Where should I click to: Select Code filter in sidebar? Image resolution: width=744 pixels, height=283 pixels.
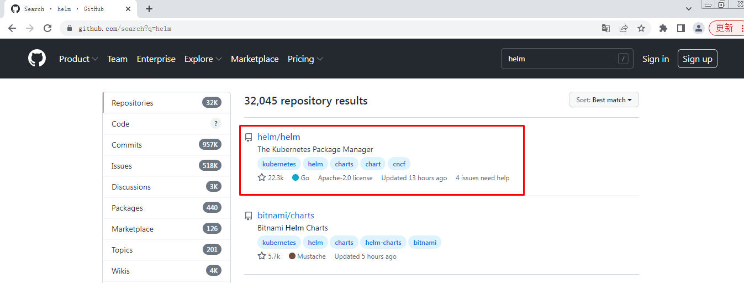[166, 124]
